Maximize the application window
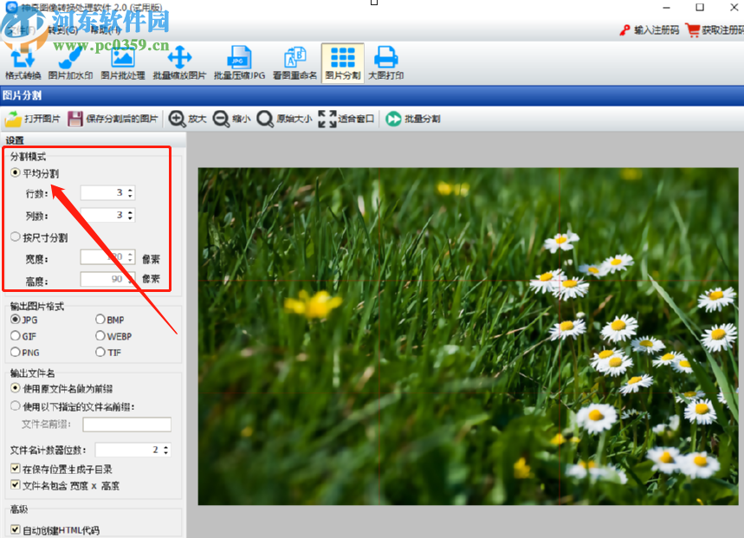 tap(700, 7)
